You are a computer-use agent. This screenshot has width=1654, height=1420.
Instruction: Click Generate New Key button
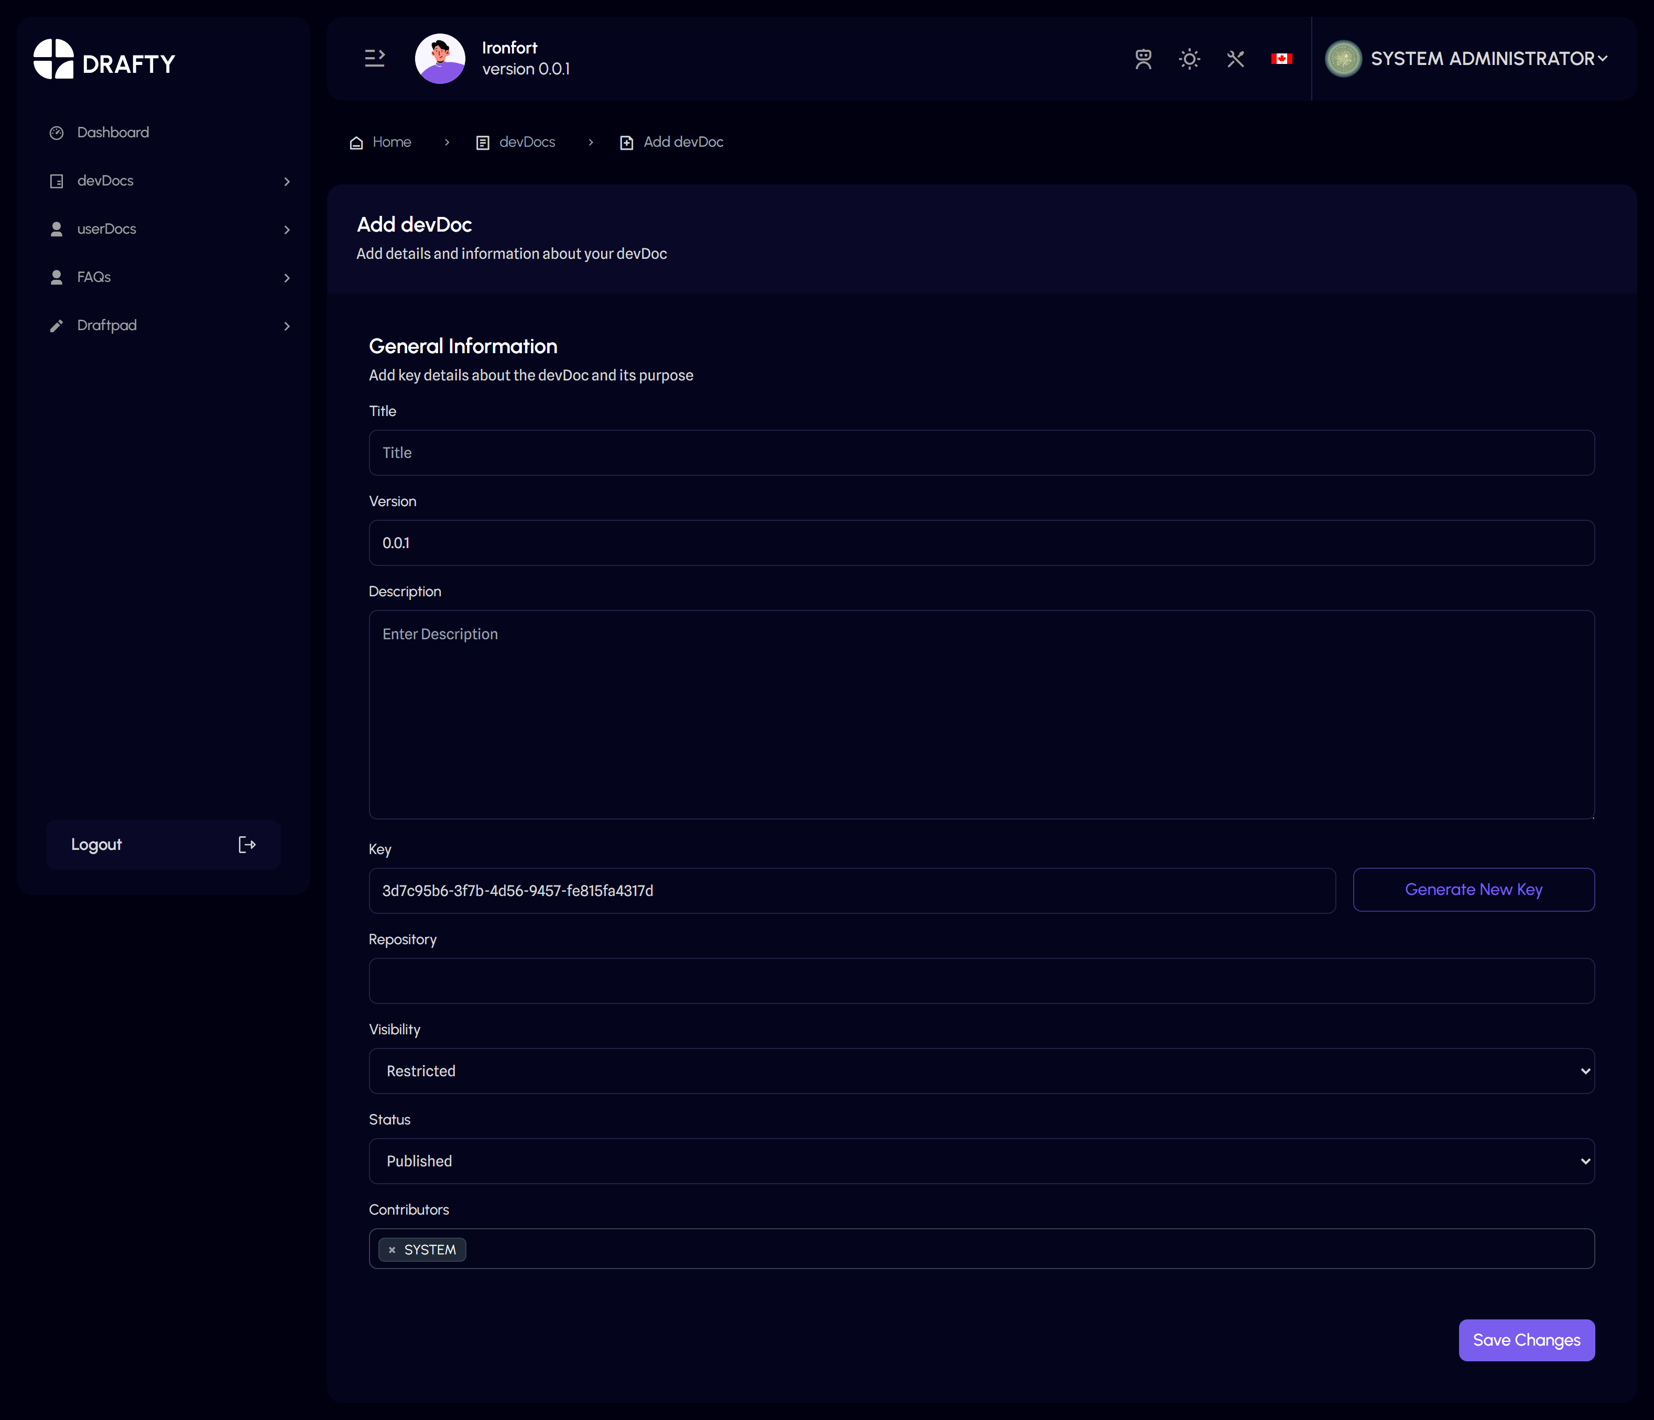point(1473,890)
